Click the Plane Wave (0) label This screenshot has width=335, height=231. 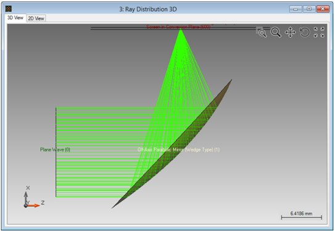[x=55, y=149]
